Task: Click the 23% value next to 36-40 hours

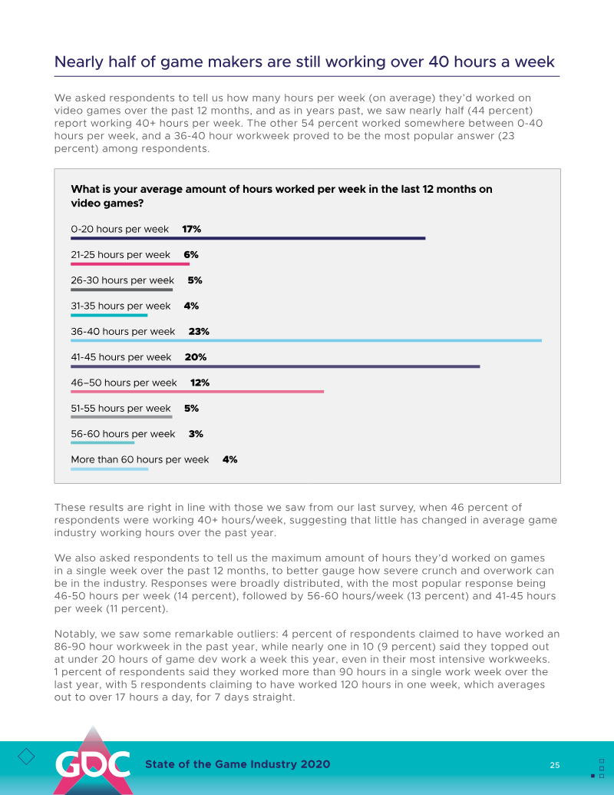Action: pyautogui.click(x=199, y=332)
